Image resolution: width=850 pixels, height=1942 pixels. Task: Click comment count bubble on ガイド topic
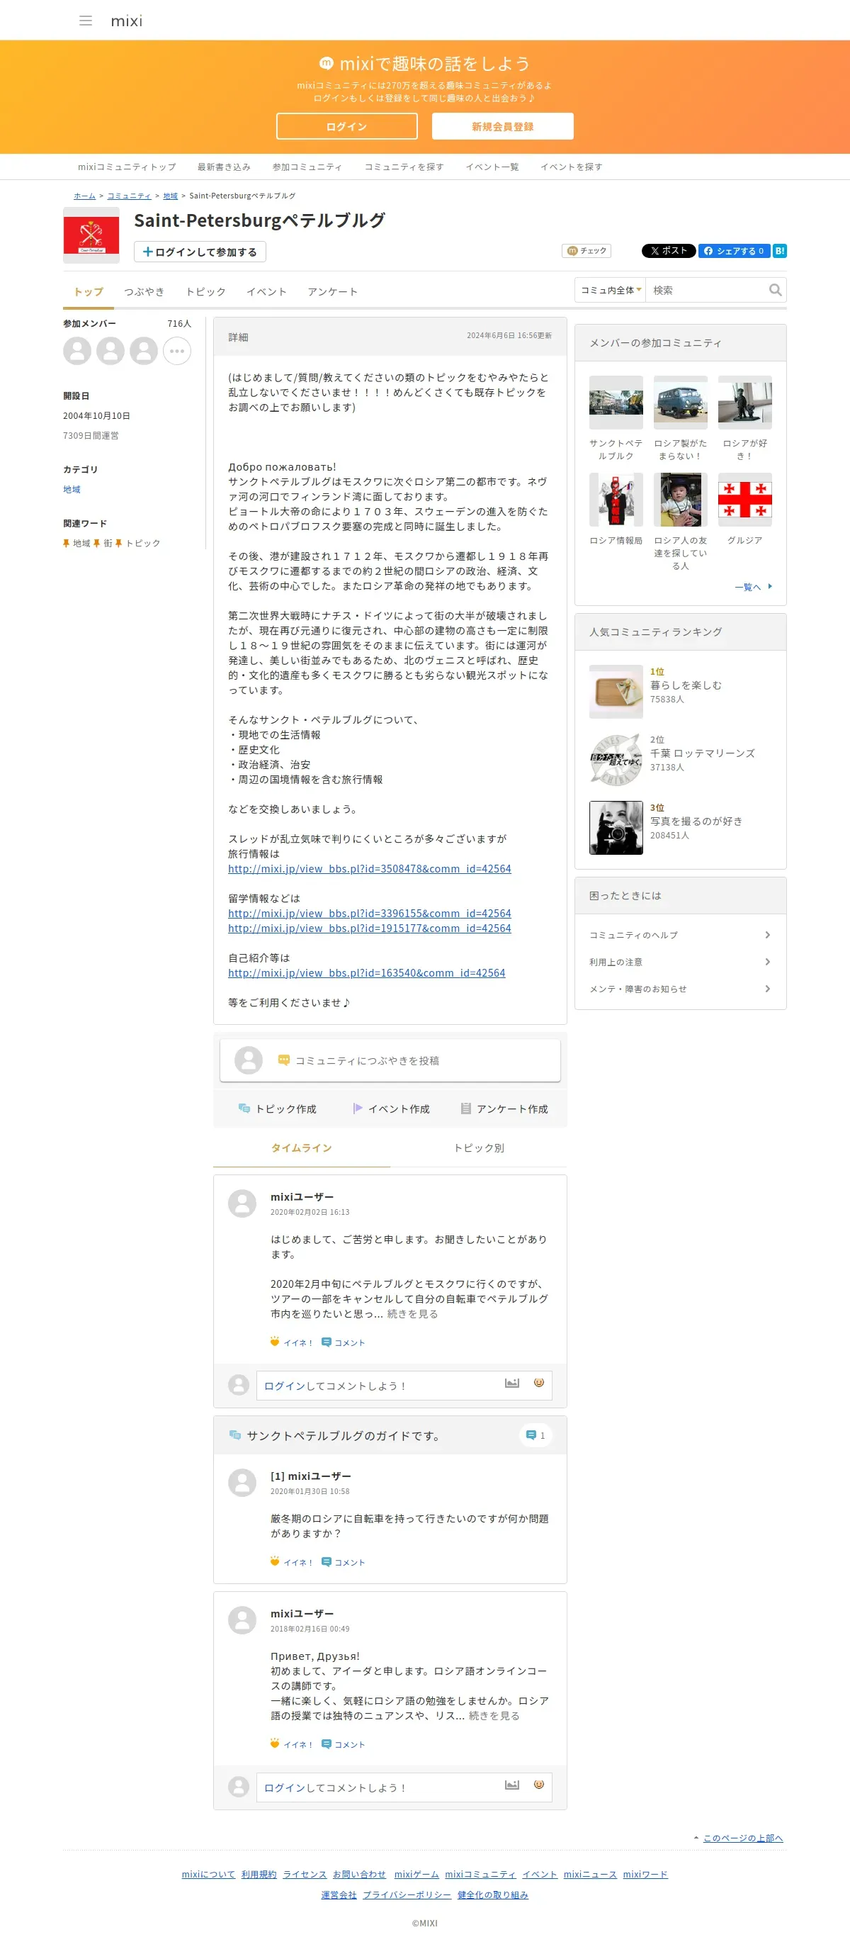tap(535, 1435)
